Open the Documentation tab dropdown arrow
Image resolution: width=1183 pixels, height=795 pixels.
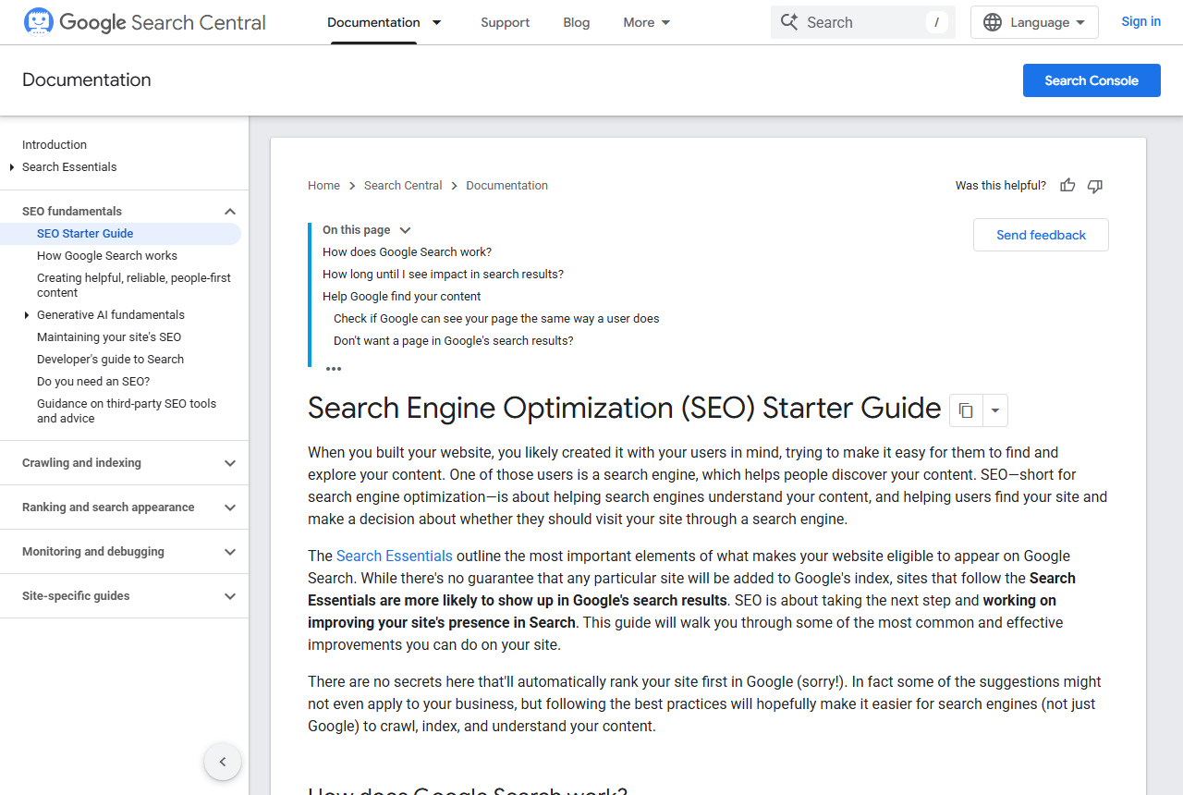437,22
